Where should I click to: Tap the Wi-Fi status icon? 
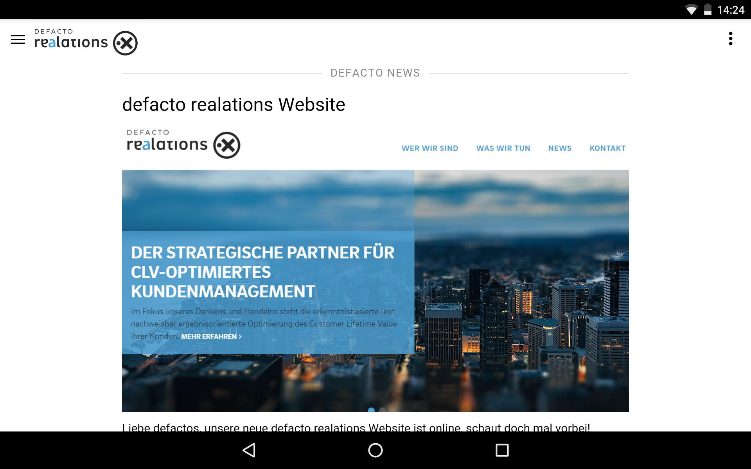(x=691, y=10)
